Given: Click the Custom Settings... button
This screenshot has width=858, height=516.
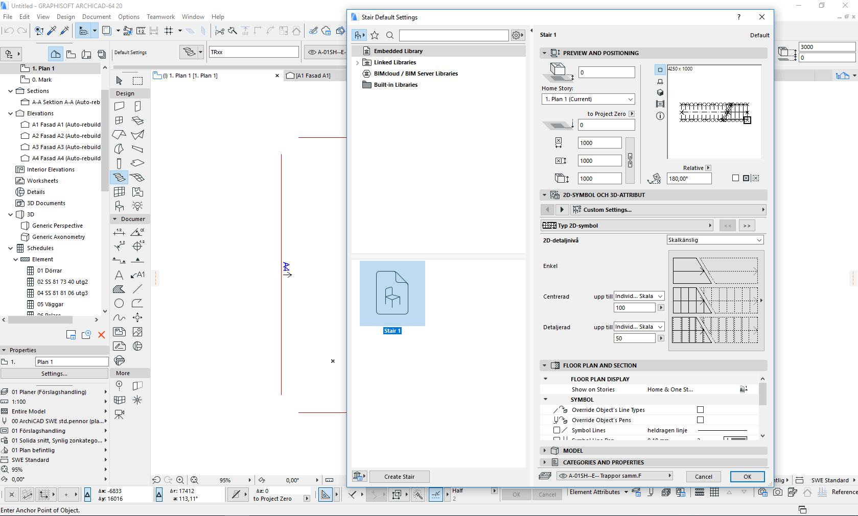Looking at the screenshot, I should click(668, 210).
